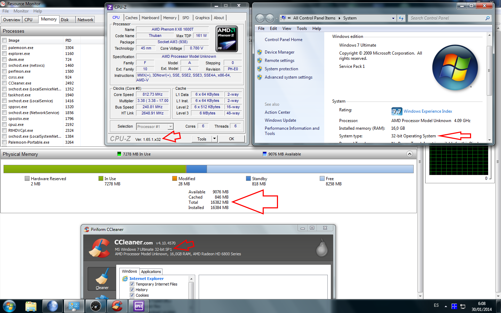The width and height of the screenshot is (501, 313).
Task: Click the CCleaner broom logo in header
Action: coord(100,248)
